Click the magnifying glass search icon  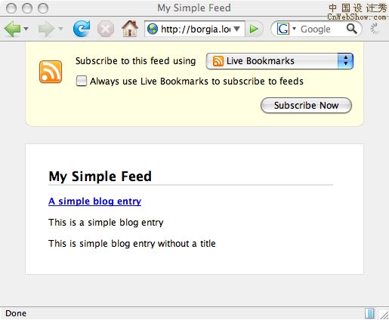coord(351,29)
